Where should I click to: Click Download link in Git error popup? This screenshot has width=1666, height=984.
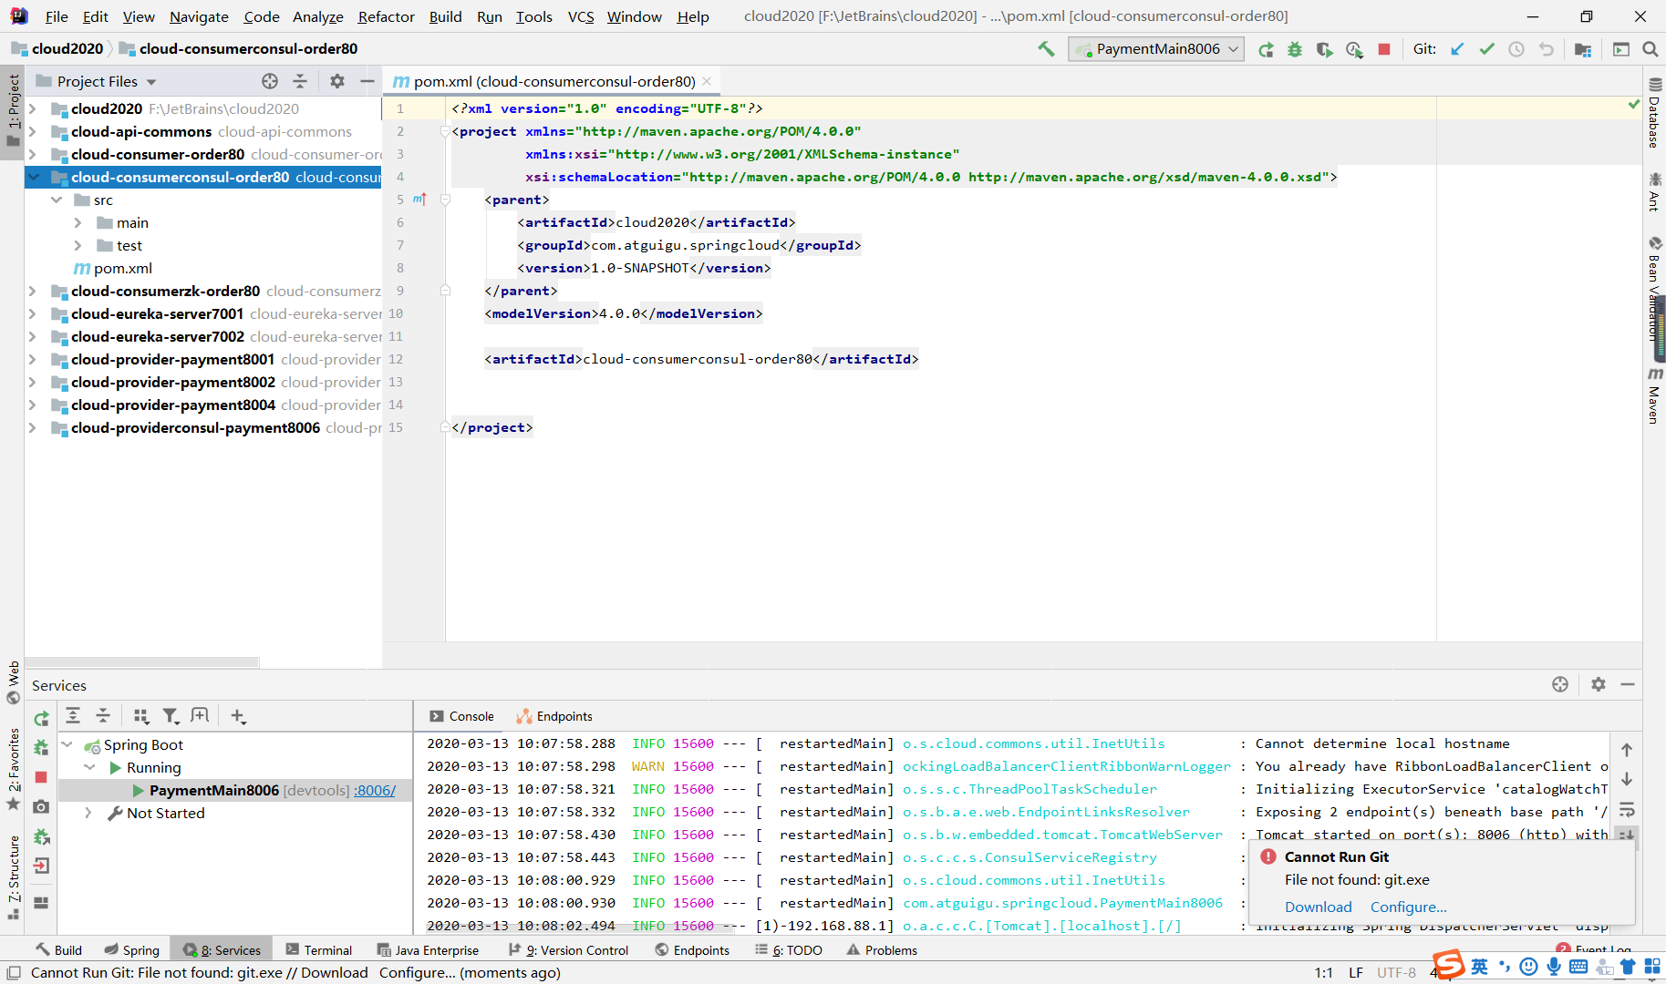pyautogui.click(x=1318, y=907)
